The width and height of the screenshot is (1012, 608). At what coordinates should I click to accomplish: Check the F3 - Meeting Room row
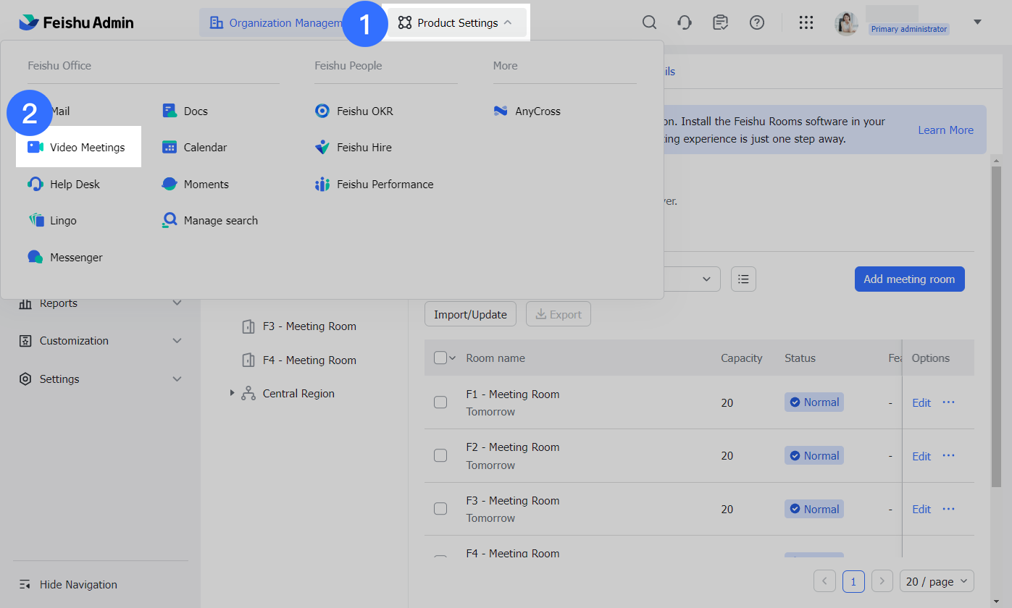(440, 509)
